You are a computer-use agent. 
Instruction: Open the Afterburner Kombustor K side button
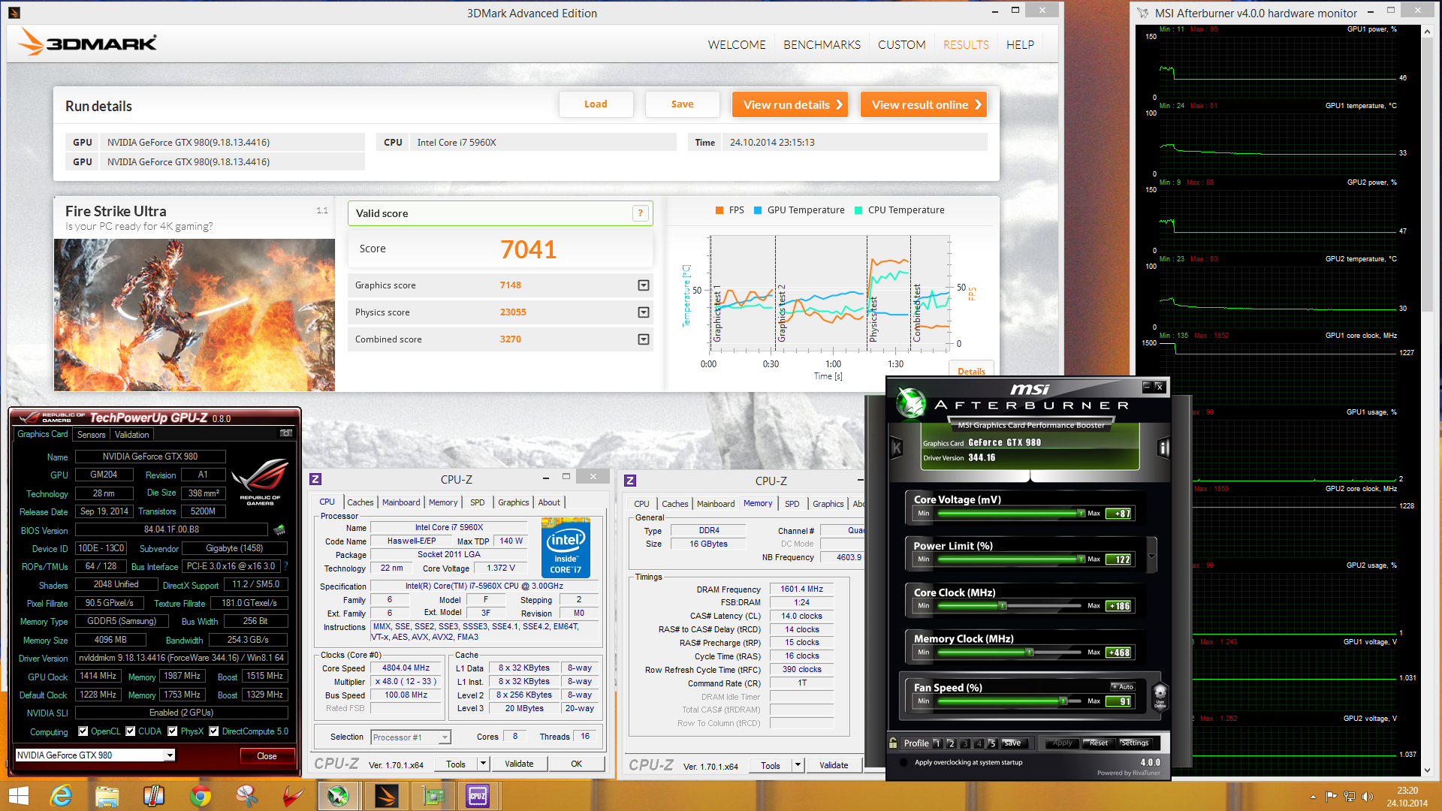896,448
